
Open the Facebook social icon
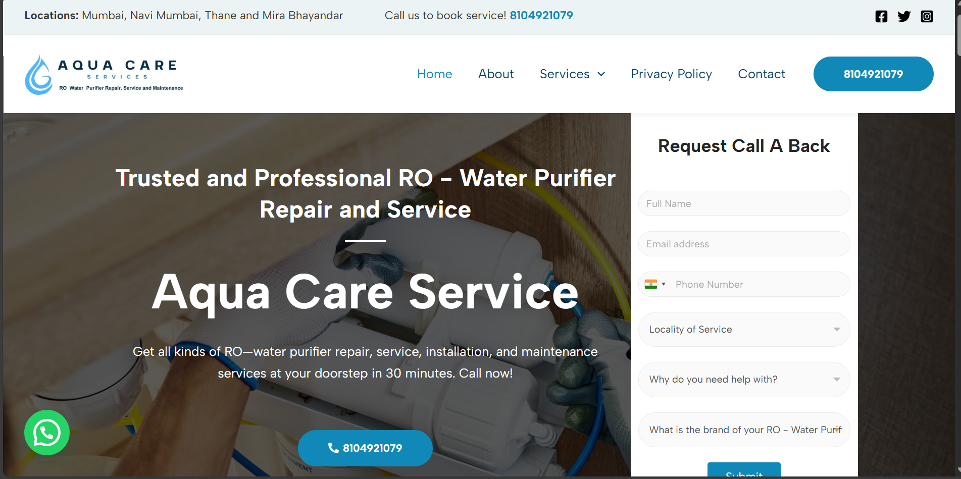click(x=881, y=16)
